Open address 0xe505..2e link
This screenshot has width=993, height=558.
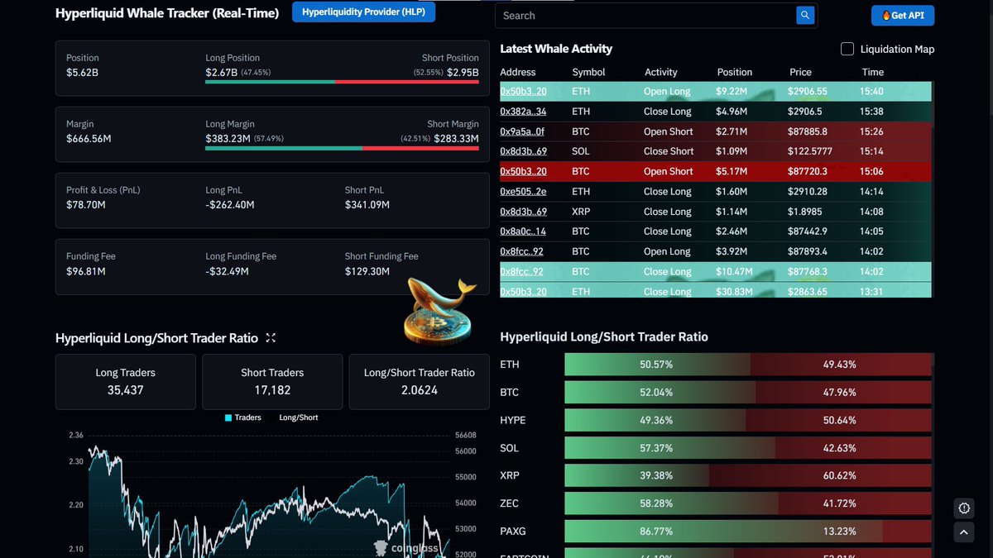point(523,192)
